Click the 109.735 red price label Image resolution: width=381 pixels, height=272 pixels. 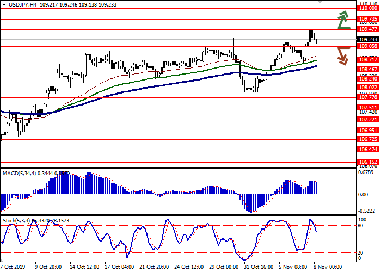368,18
